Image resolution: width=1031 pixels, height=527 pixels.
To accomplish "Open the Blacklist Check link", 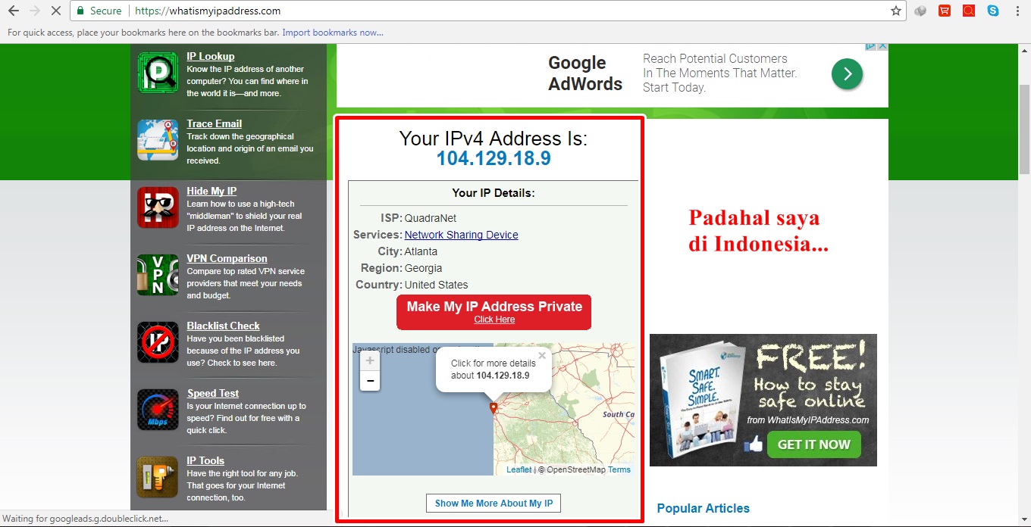I will (224, 326).
